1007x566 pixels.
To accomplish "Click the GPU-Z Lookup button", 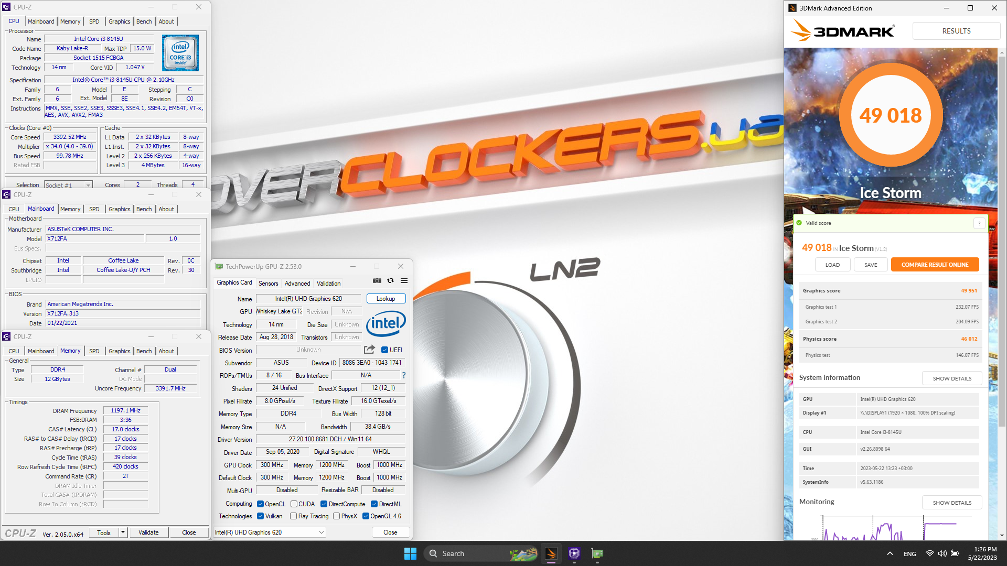I will 385,299.
